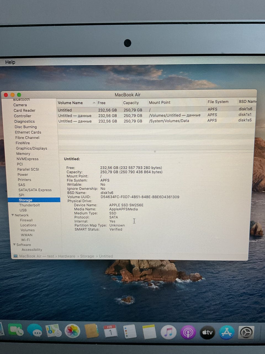Collapse the Software section triangle

14,244
